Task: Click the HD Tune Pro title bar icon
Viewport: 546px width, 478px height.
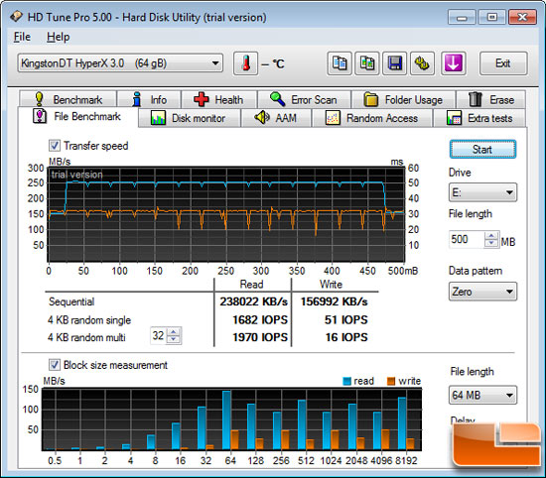Action: (16, 16)
